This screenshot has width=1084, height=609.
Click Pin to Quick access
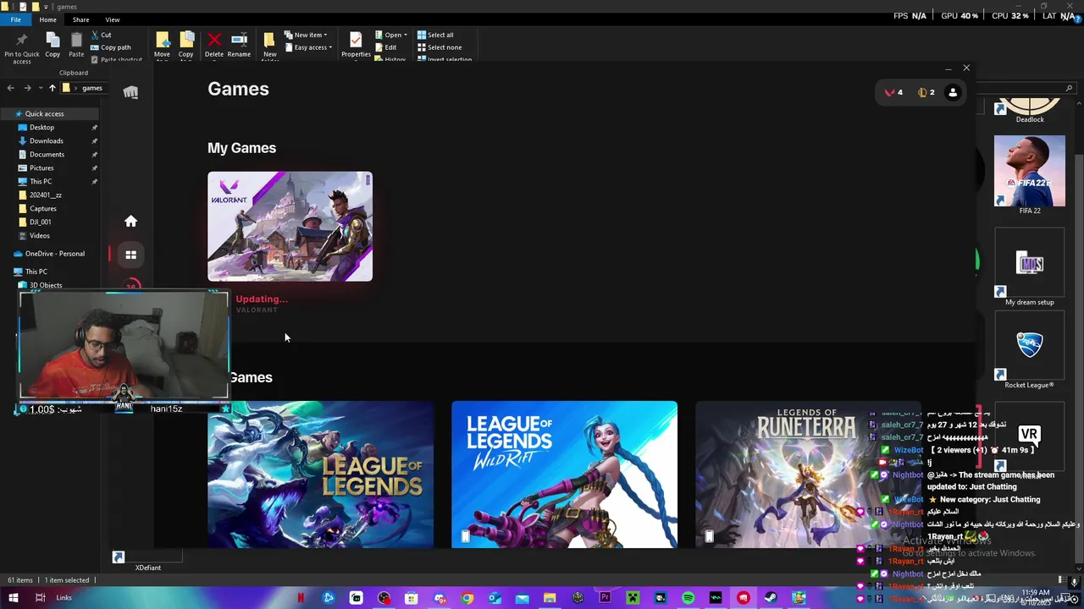(21, 47)
